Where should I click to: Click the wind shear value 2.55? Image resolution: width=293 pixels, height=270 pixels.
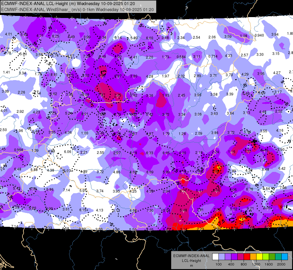[100, 152]
